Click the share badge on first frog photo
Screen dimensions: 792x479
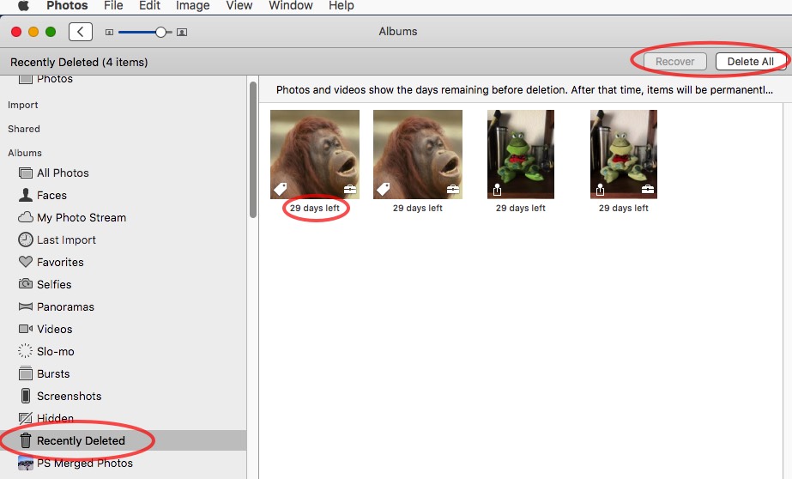[497, 190]
